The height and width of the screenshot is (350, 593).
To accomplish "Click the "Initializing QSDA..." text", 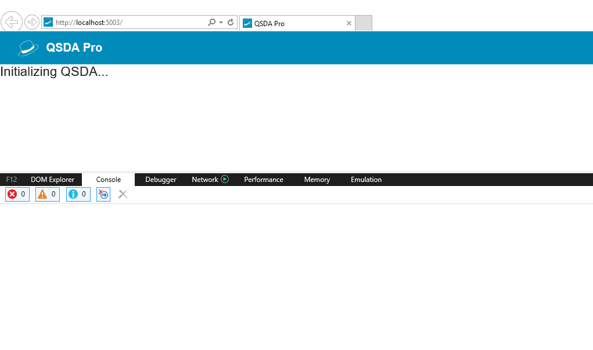I will click(x=54, y=71).
